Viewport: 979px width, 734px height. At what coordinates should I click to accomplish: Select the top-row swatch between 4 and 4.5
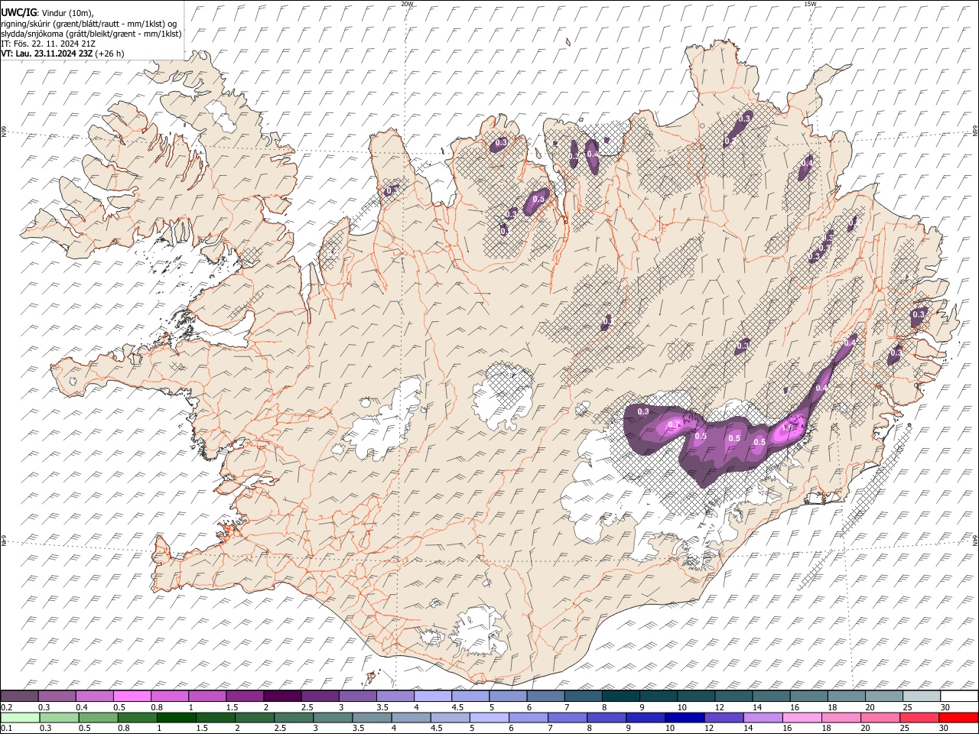432,697
